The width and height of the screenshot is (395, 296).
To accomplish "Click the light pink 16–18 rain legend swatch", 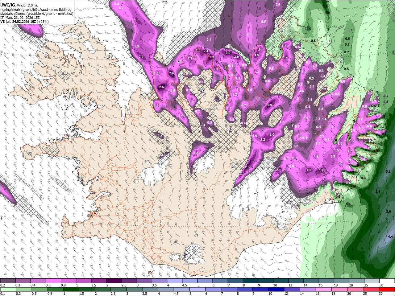I will 324,290.
